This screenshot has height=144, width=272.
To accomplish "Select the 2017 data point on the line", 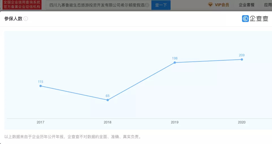I will click(x=41, y=86).
